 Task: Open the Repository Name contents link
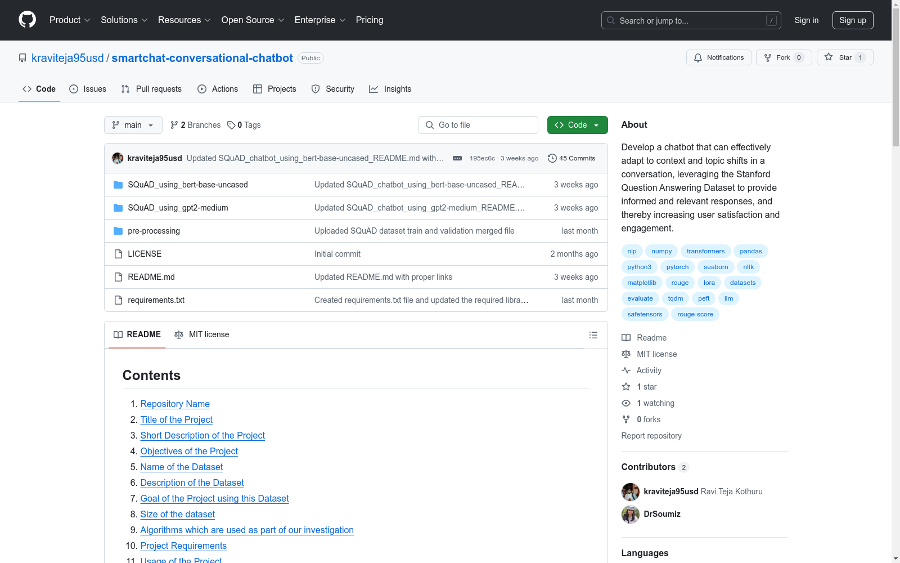(175, 404)
